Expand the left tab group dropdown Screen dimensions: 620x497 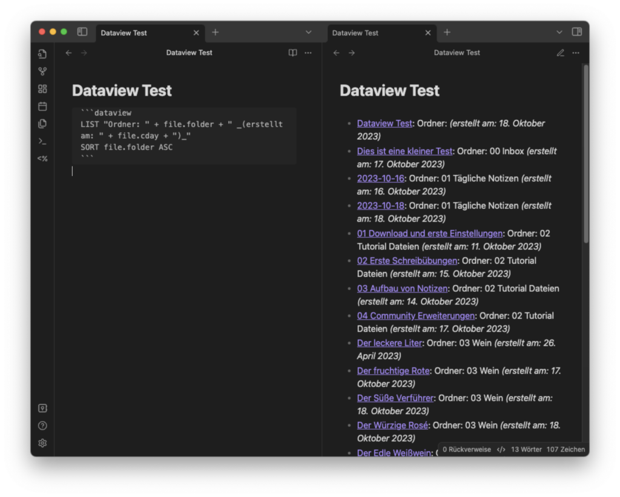[308, 33]
